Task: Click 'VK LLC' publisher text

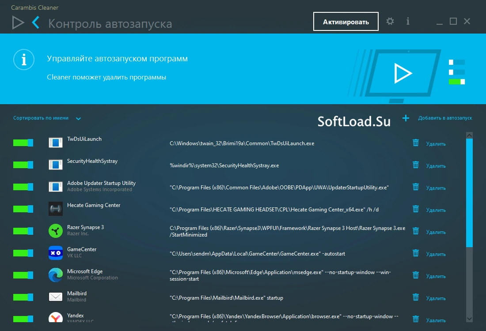Action: tap(74, 256)
